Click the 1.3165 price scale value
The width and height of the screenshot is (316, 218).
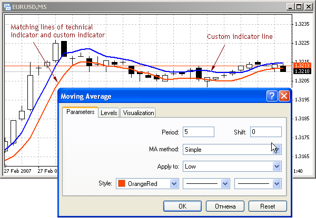tap(302, 157)
